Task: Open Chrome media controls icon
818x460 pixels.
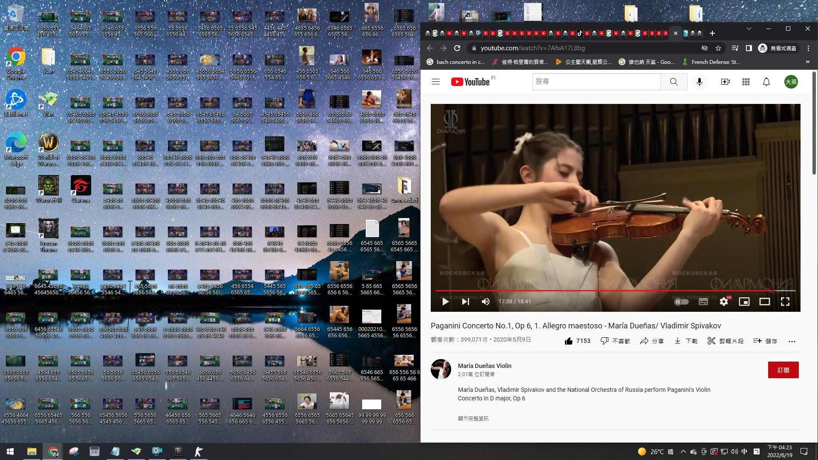Action: (734, 48)
